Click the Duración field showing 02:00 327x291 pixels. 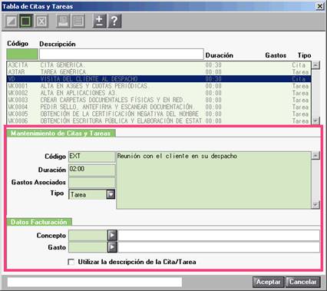(x=92, y=170)
